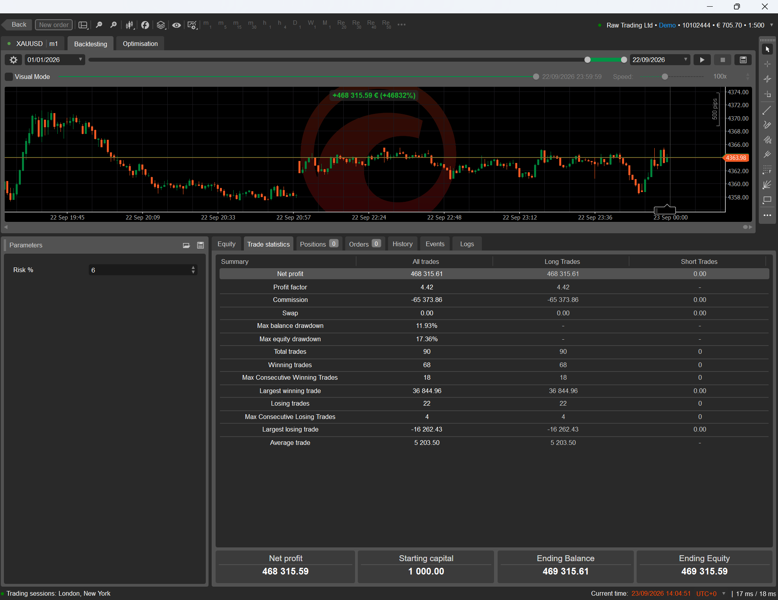Image resolution: width=778 pixels, height=600 pixels.
Task: Click the Risk % value input field
Action: pyautogui.click(x=139, y=270)
